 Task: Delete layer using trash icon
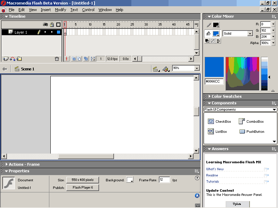(x=57, y=59)
